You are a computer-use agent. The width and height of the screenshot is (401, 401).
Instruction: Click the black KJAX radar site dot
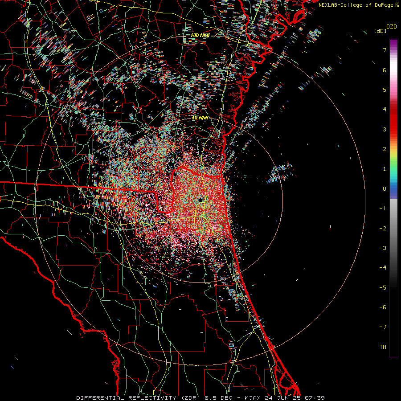pyautogui.click(x=200, y=200)
